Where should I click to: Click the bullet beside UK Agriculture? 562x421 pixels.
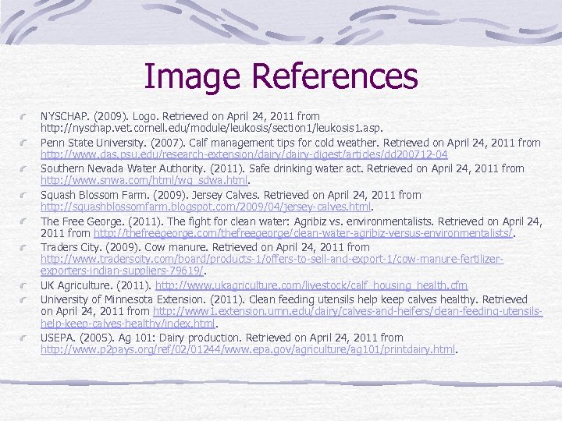click(23, 286)
